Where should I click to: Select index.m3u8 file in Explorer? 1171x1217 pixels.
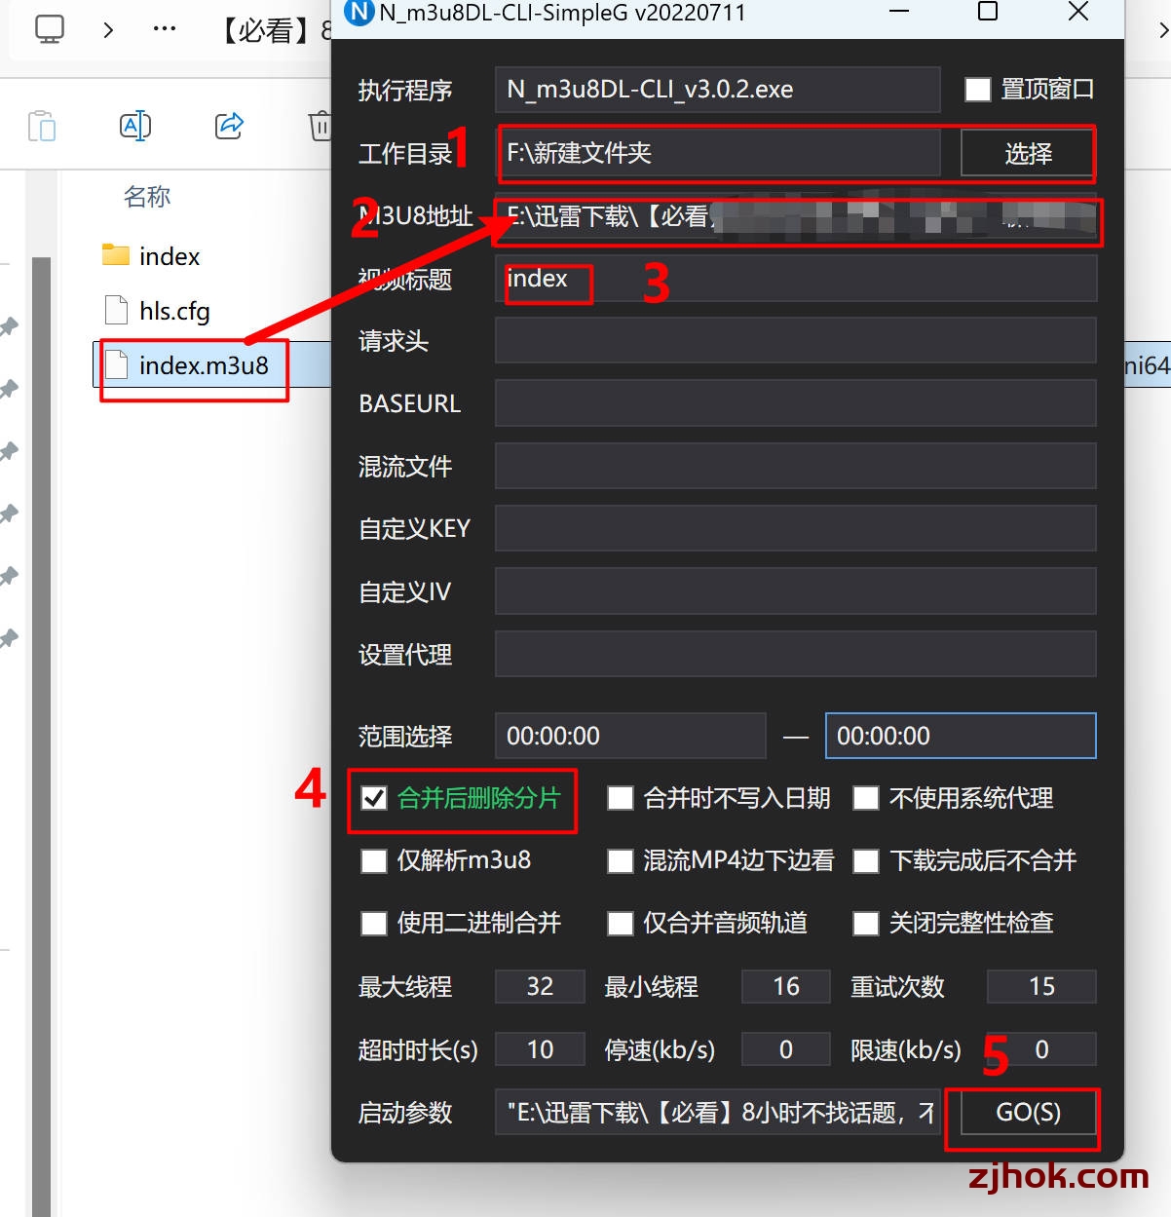click(204, 365)
